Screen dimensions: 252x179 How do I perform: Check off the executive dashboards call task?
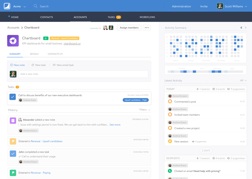coord(13,97)
